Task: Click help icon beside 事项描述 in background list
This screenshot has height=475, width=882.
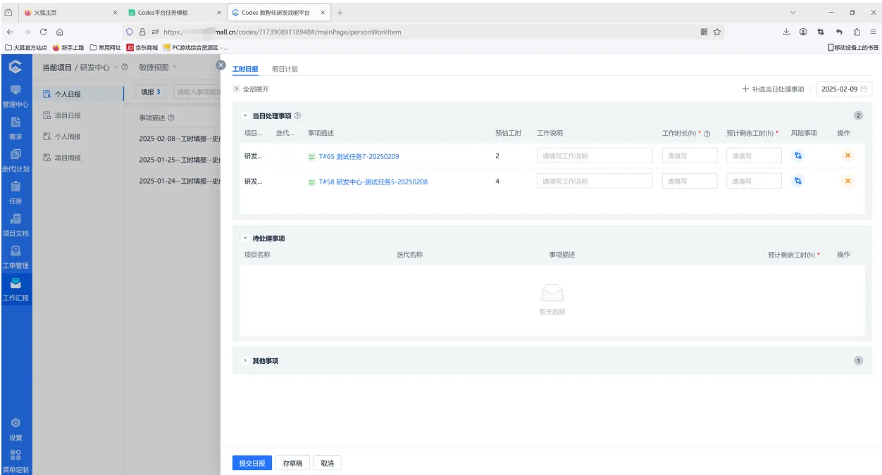Action: [171, 118]
